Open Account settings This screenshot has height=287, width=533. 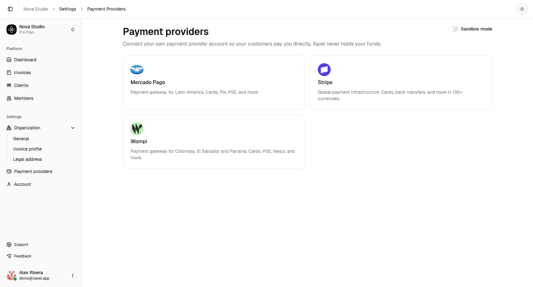(x=41, y=184)
